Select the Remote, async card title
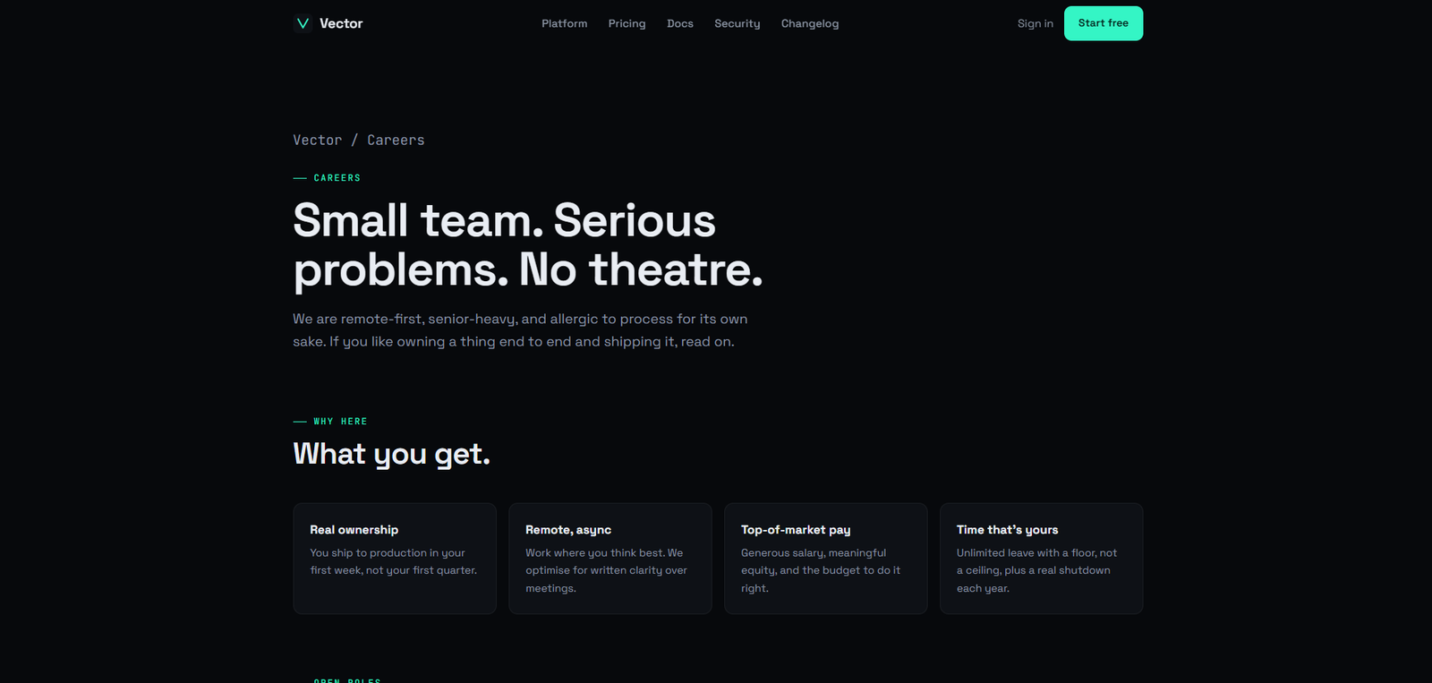 coord(568,530)
